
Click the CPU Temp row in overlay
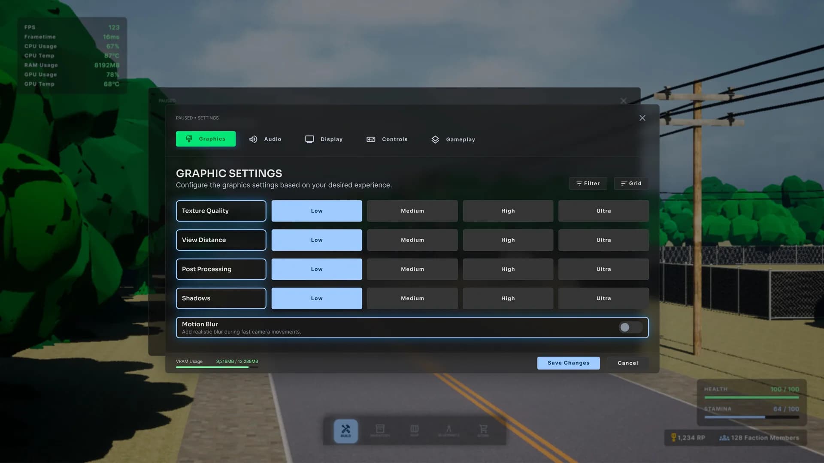(72, 56)
